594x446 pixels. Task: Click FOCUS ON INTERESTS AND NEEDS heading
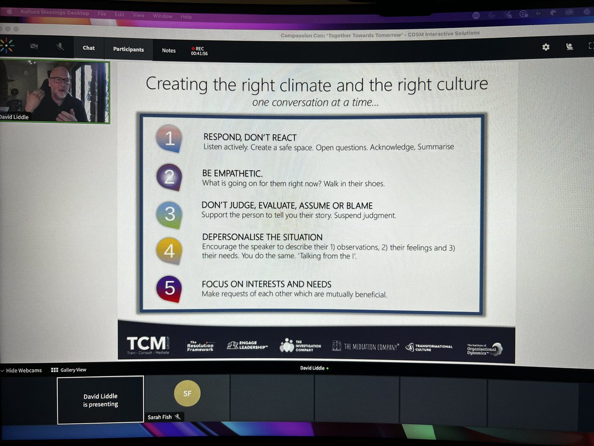tap(266, 284)
